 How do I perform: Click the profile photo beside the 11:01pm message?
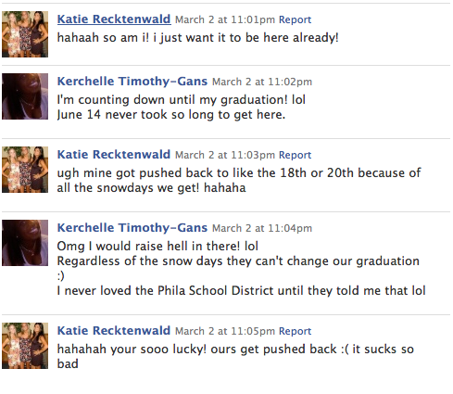point(25,34)
